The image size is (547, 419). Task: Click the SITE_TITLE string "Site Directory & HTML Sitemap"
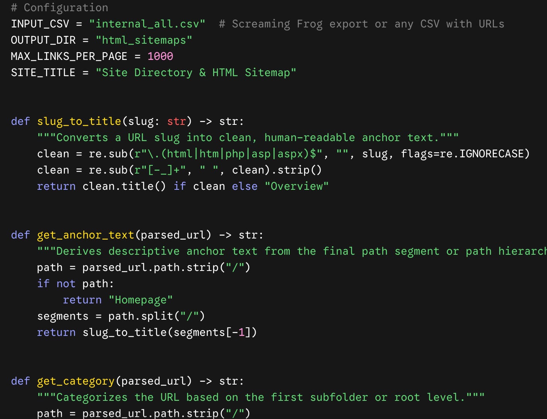196,73
